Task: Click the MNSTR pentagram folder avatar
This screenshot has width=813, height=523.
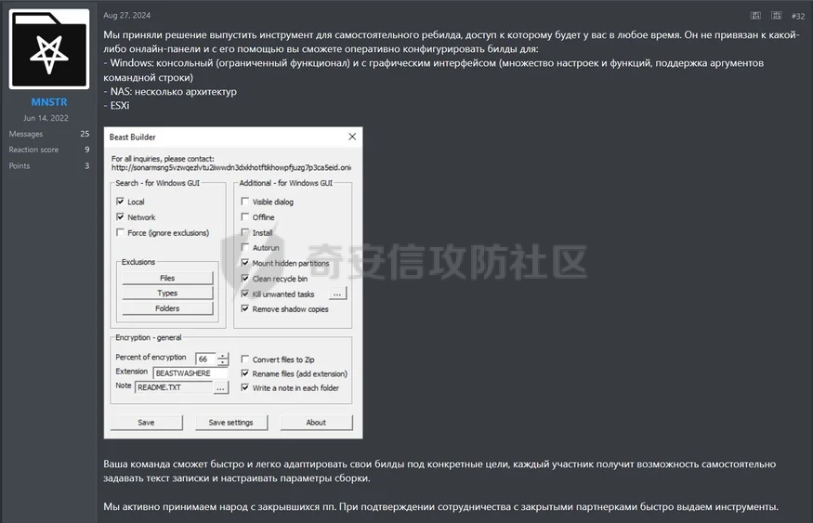Action: (x=48, y=51)
